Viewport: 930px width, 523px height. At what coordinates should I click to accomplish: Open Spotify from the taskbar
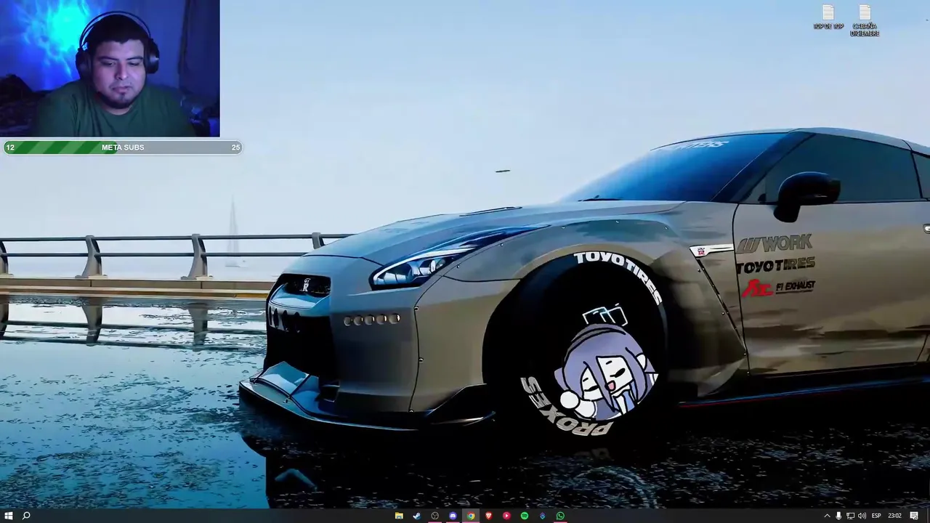pos(525,516)
